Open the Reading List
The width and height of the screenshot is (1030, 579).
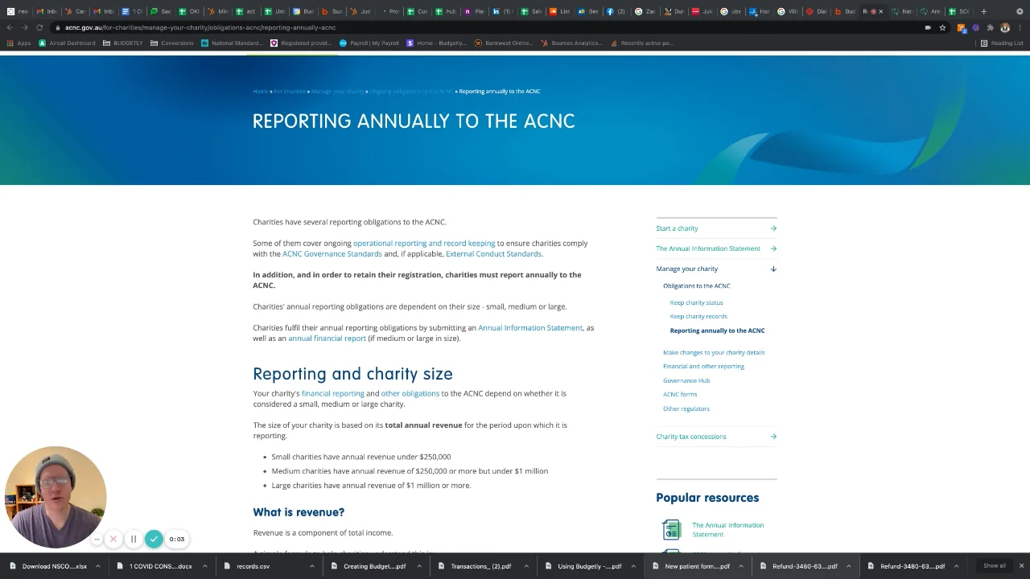pyautogui.click(x=1001, y=43)
